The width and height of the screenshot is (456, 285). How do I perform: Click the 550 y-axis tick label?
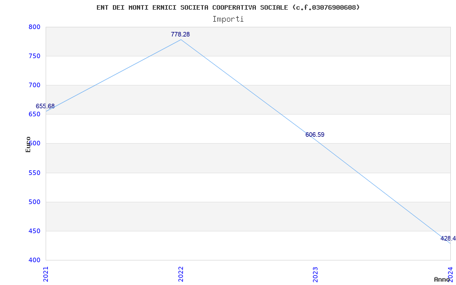(x=34, y=173)
